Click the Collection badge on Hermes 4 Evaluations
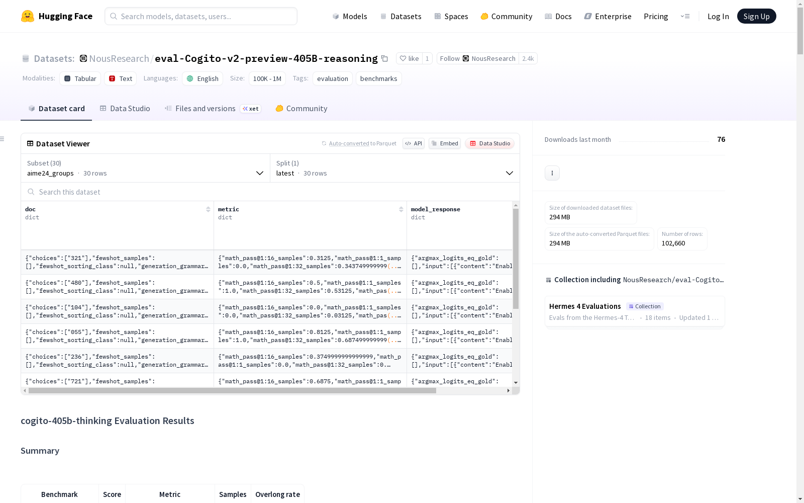Image resolution: width=804 pixels, height=503 pixels. 645,306
